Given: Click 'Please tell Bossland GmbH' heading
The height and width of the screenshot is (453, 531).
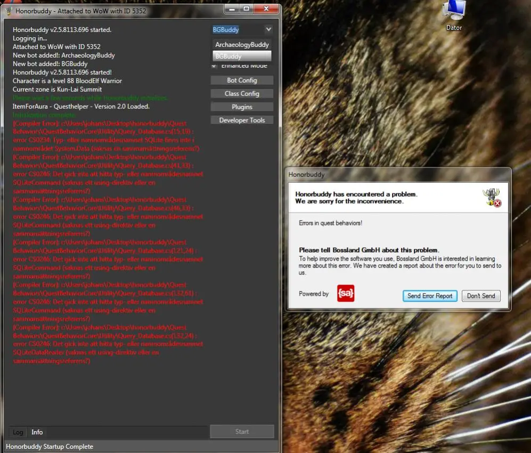Looking at the screenshot, I should pyautogui.click(x=369, y=250).
